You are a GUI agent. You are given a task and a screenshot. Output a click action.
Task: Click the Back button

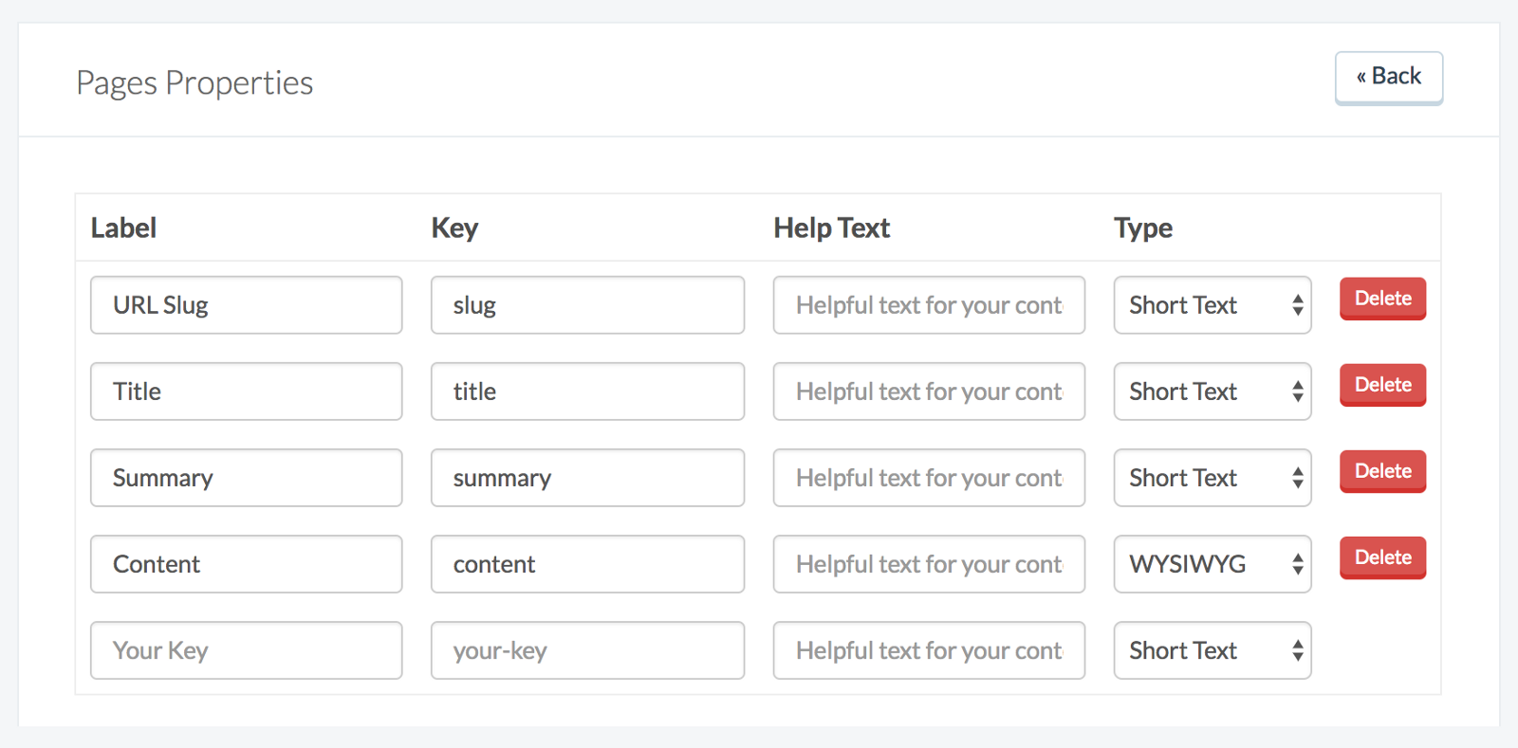(1388, 77)
